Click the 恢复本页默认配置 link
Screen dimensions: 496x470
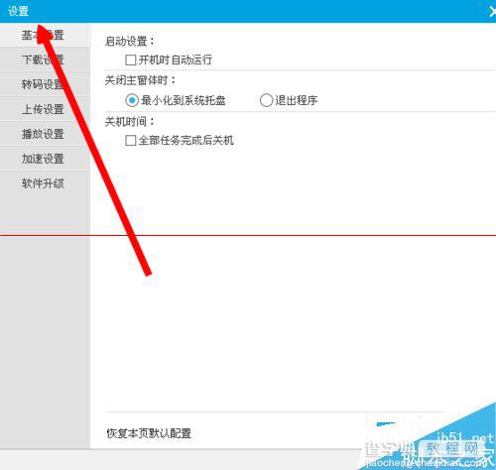coord(149,433)
